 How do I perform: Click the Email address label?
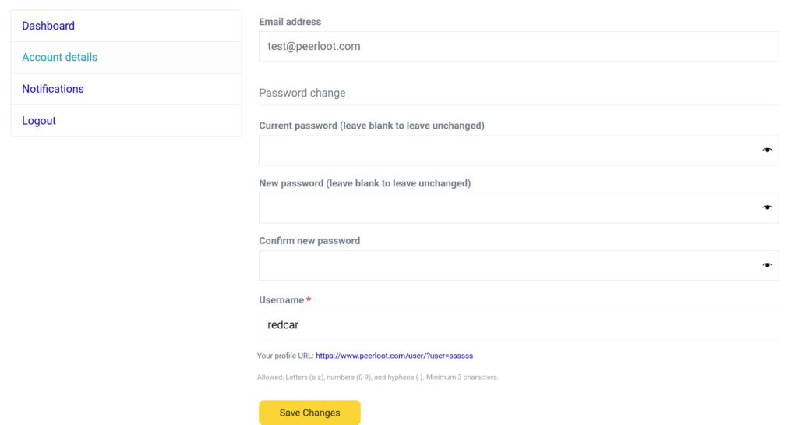pyautogui.click(x=290, y=22)
